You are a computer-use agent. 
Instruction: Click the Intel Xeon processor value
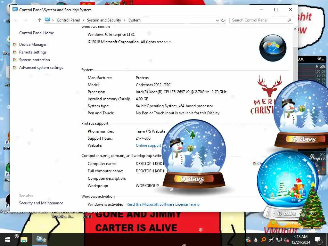tap(181, 92)
